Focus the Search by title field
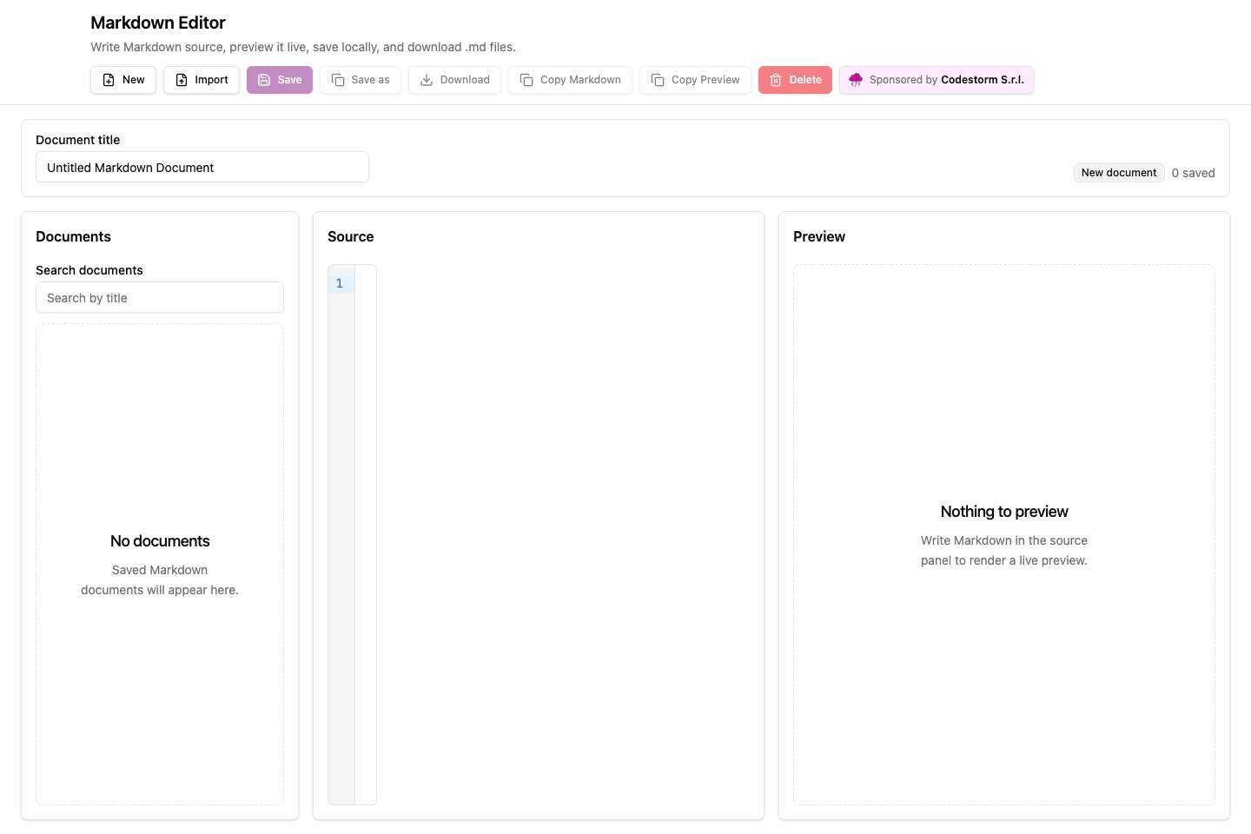The image size is (1251, 834). [x=160, y=297]
